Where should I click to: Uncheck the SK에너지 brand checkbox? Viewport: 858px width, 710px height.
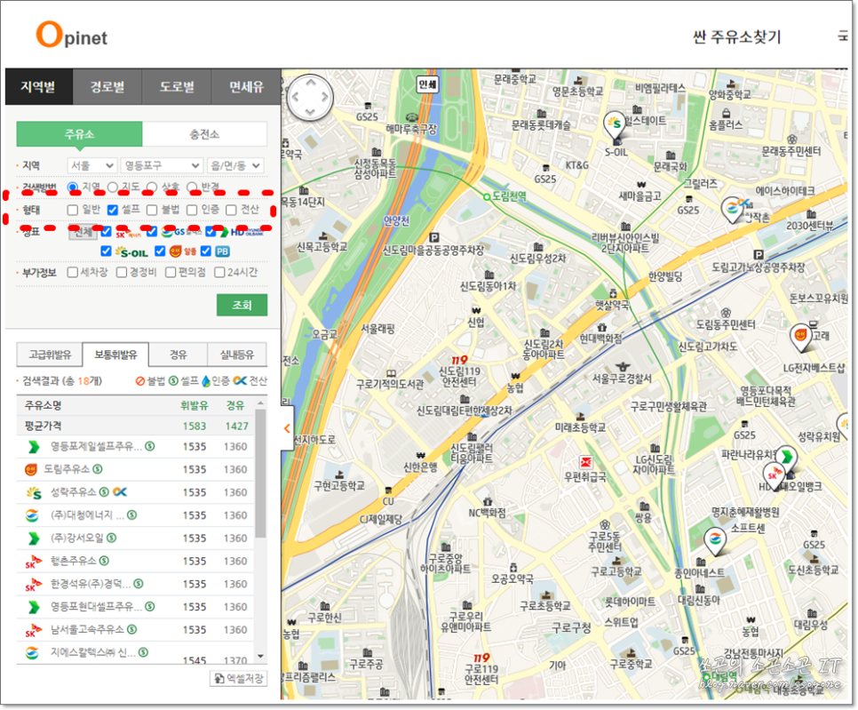pyautogui.click(x=107, y=232)
